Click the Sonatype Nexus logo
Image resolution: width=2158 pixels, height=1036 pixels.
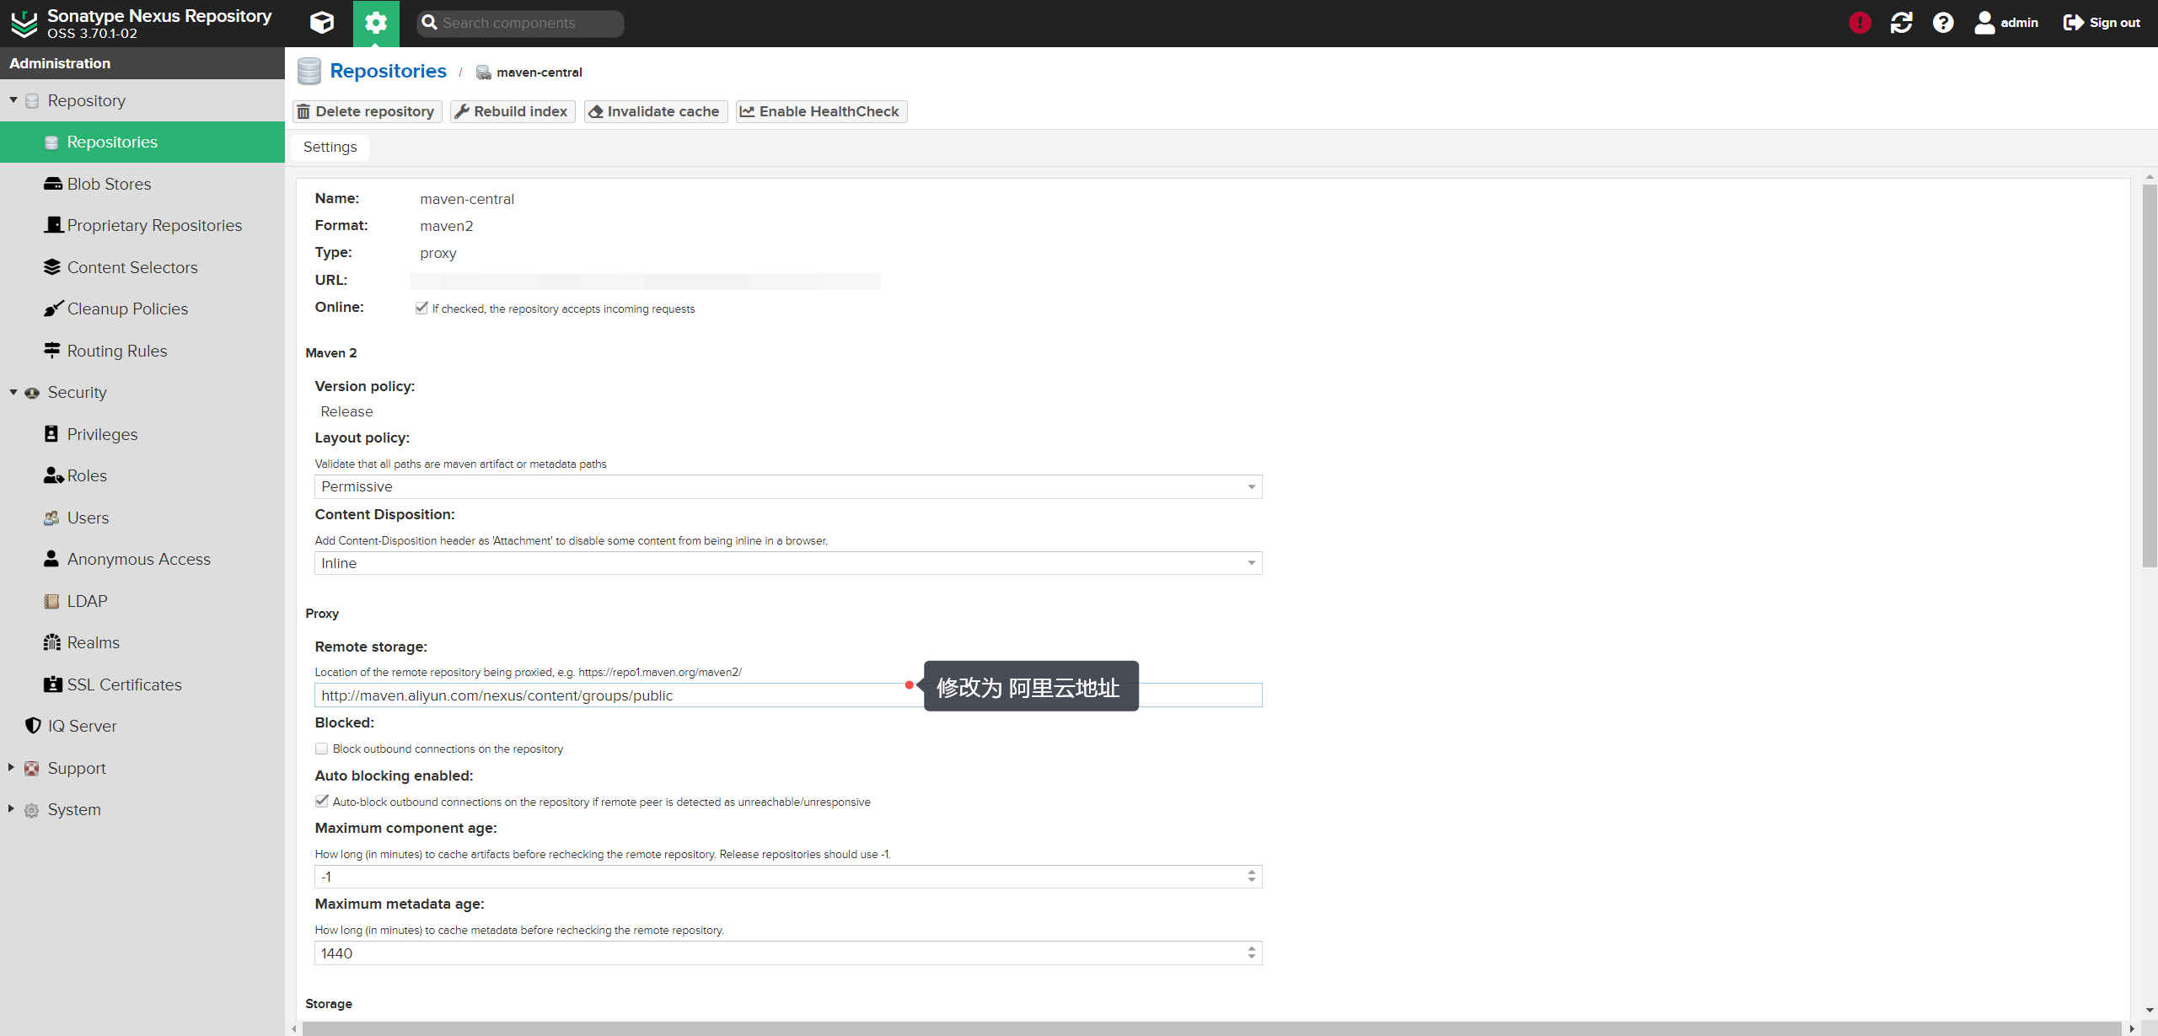point(24,24)
